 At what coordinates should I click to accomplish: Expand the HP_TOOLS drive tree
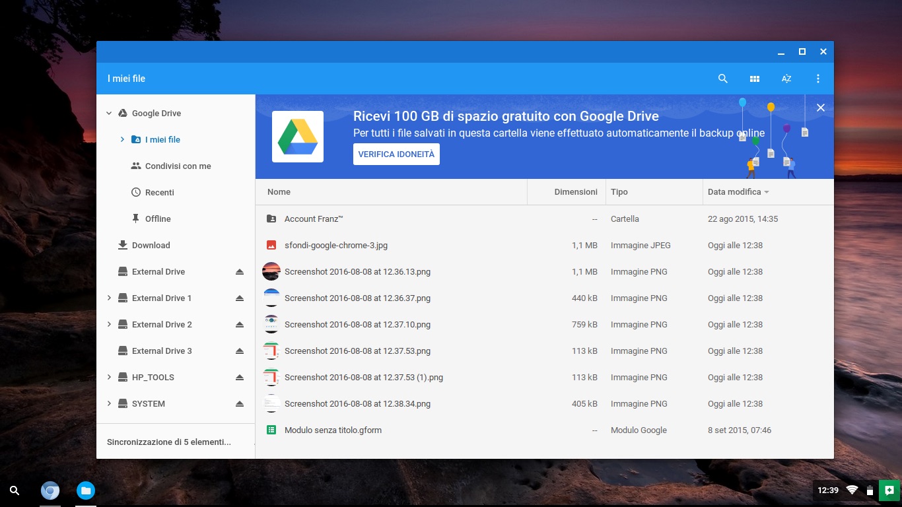pyautogui.click(x=109, y=378)
